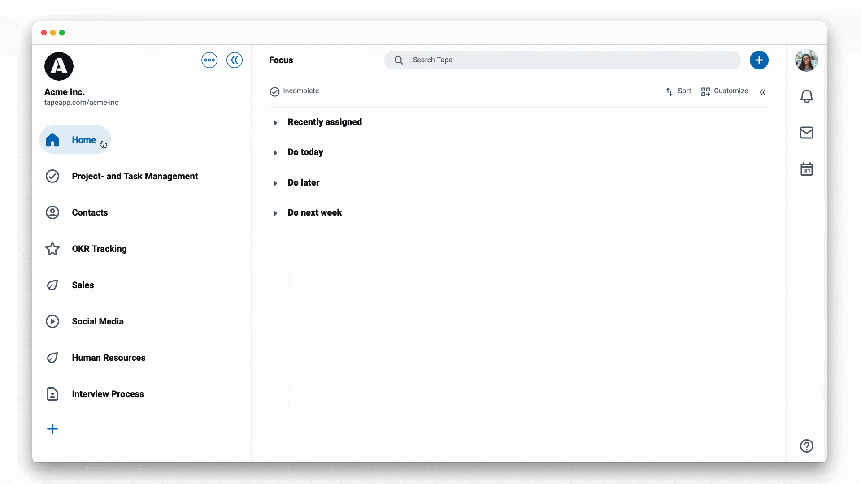Open OKR Tracking section
861x484 pixels.
pyautogui.click(x=100, y=249)
